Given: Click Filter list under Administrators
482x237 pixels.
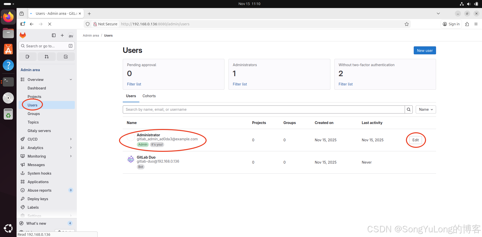Looking at the screenshot, I should point(239,84).
